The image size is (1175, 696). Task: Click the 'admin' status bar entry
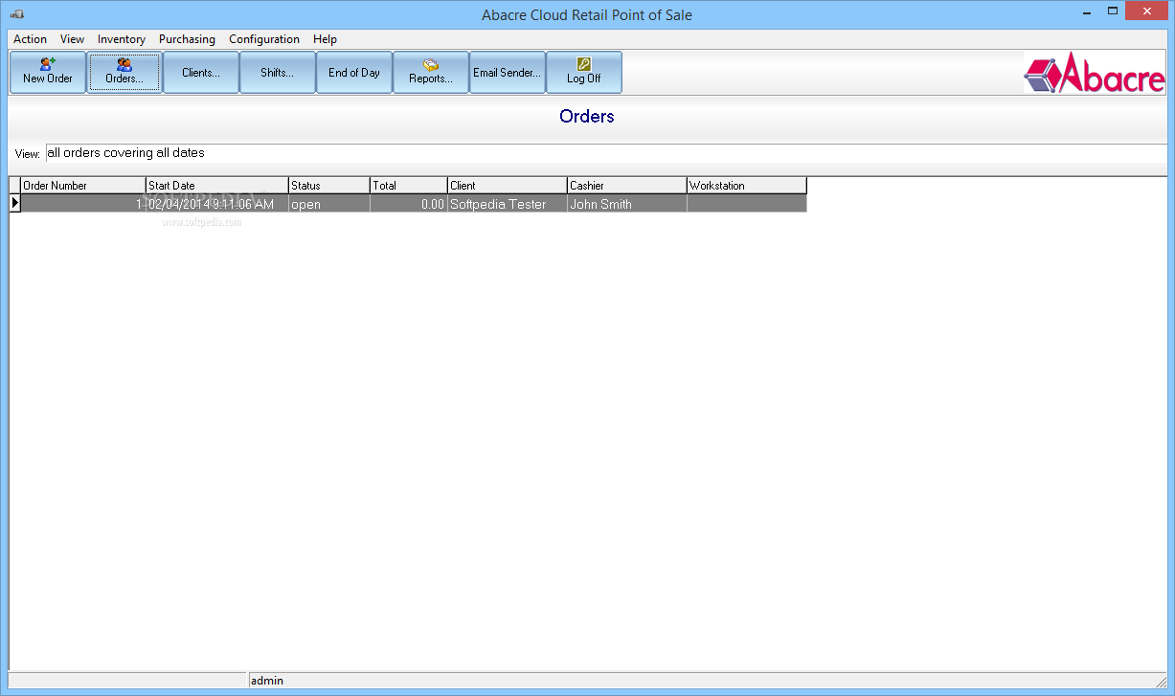point(267,681)
